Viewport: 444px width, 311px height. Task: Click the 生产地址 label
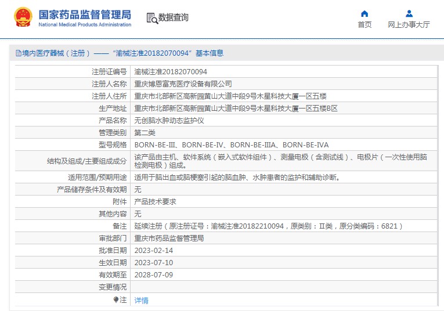[113, 108]
